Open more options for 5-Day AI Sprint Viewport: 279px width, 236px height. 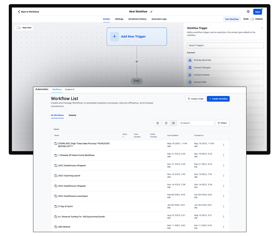coord(224,206)
